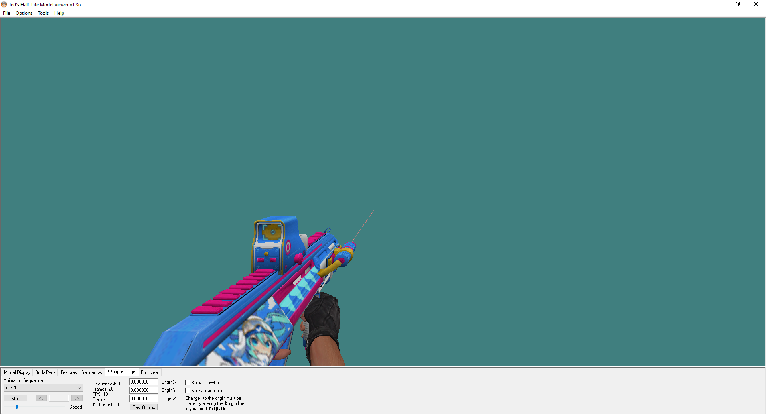The width and height of the screenshot is (766, 415).
Task: Click the 'Sequence#: 0' text
Action: [106, 384]
